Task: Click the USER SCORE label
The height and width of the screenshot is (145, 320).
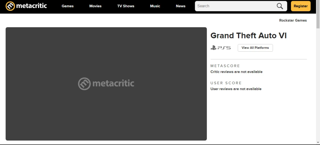Action: (x=226, y=83)
